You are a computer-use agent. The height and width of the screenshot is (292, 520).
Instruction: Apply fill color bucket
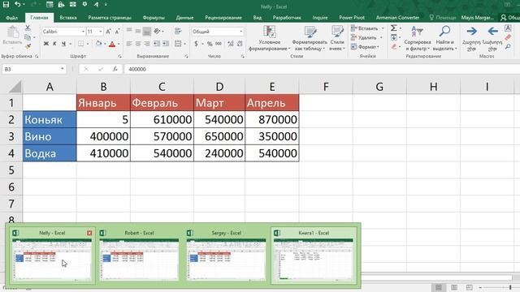click(98, 44)
